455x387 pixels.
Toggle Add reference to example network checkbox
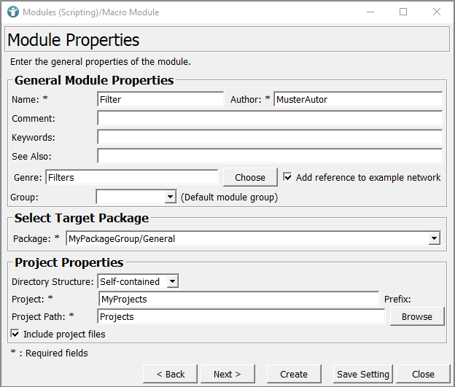pos(288,177)
